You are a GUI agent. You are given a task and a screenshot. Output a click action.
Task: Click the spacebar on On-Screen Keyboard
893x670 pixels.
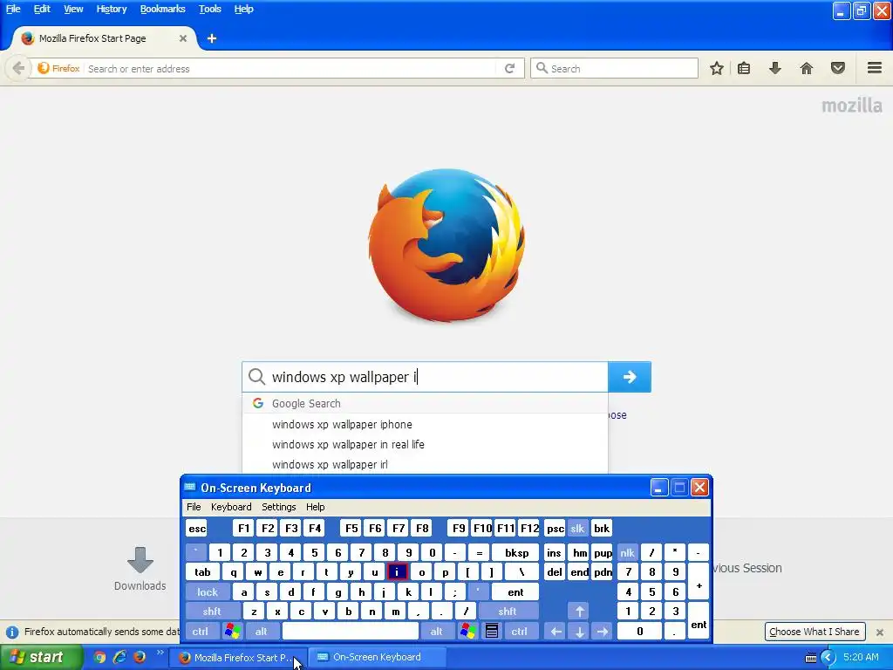tap(351, 632)
